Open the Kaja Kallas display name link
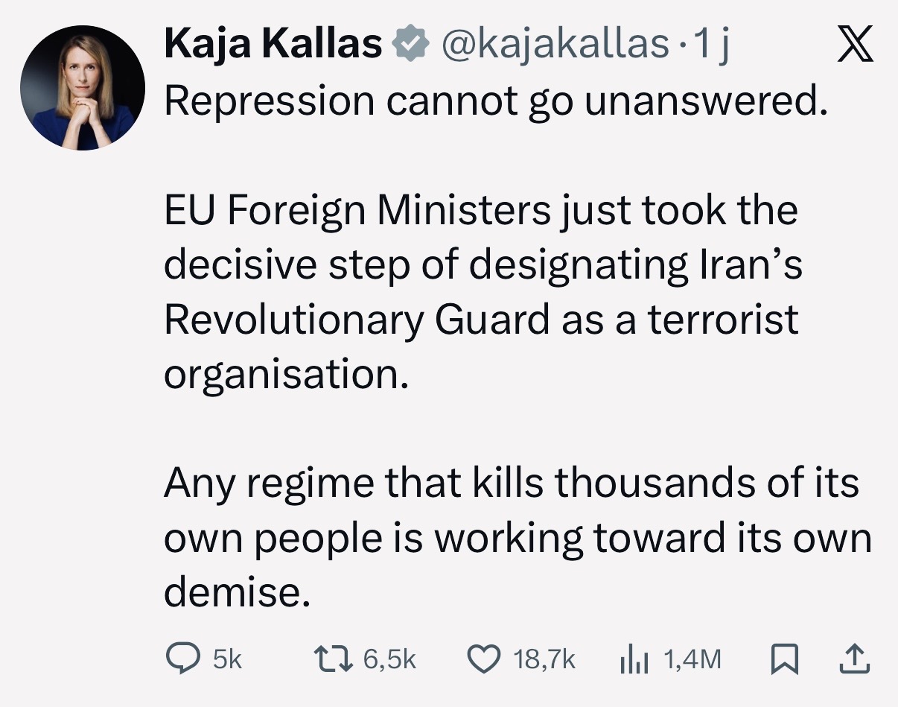Screen dimensions: 898x707 pyautogui.click(x=272, y=45)
